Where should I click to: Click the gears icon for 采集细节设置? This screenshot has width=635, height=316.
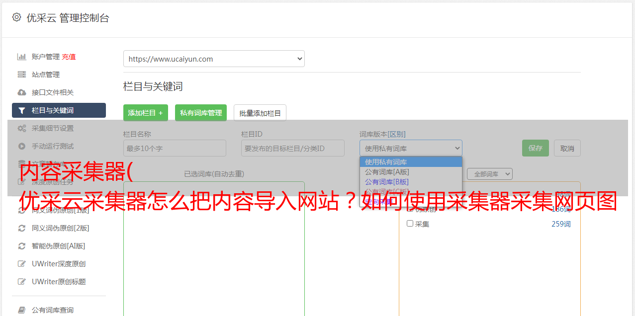click(x=22, y=128)
